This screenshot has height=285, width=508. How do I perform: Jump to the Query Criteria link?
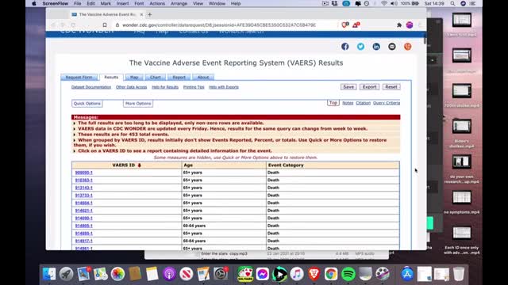click(x=387, y=103)
